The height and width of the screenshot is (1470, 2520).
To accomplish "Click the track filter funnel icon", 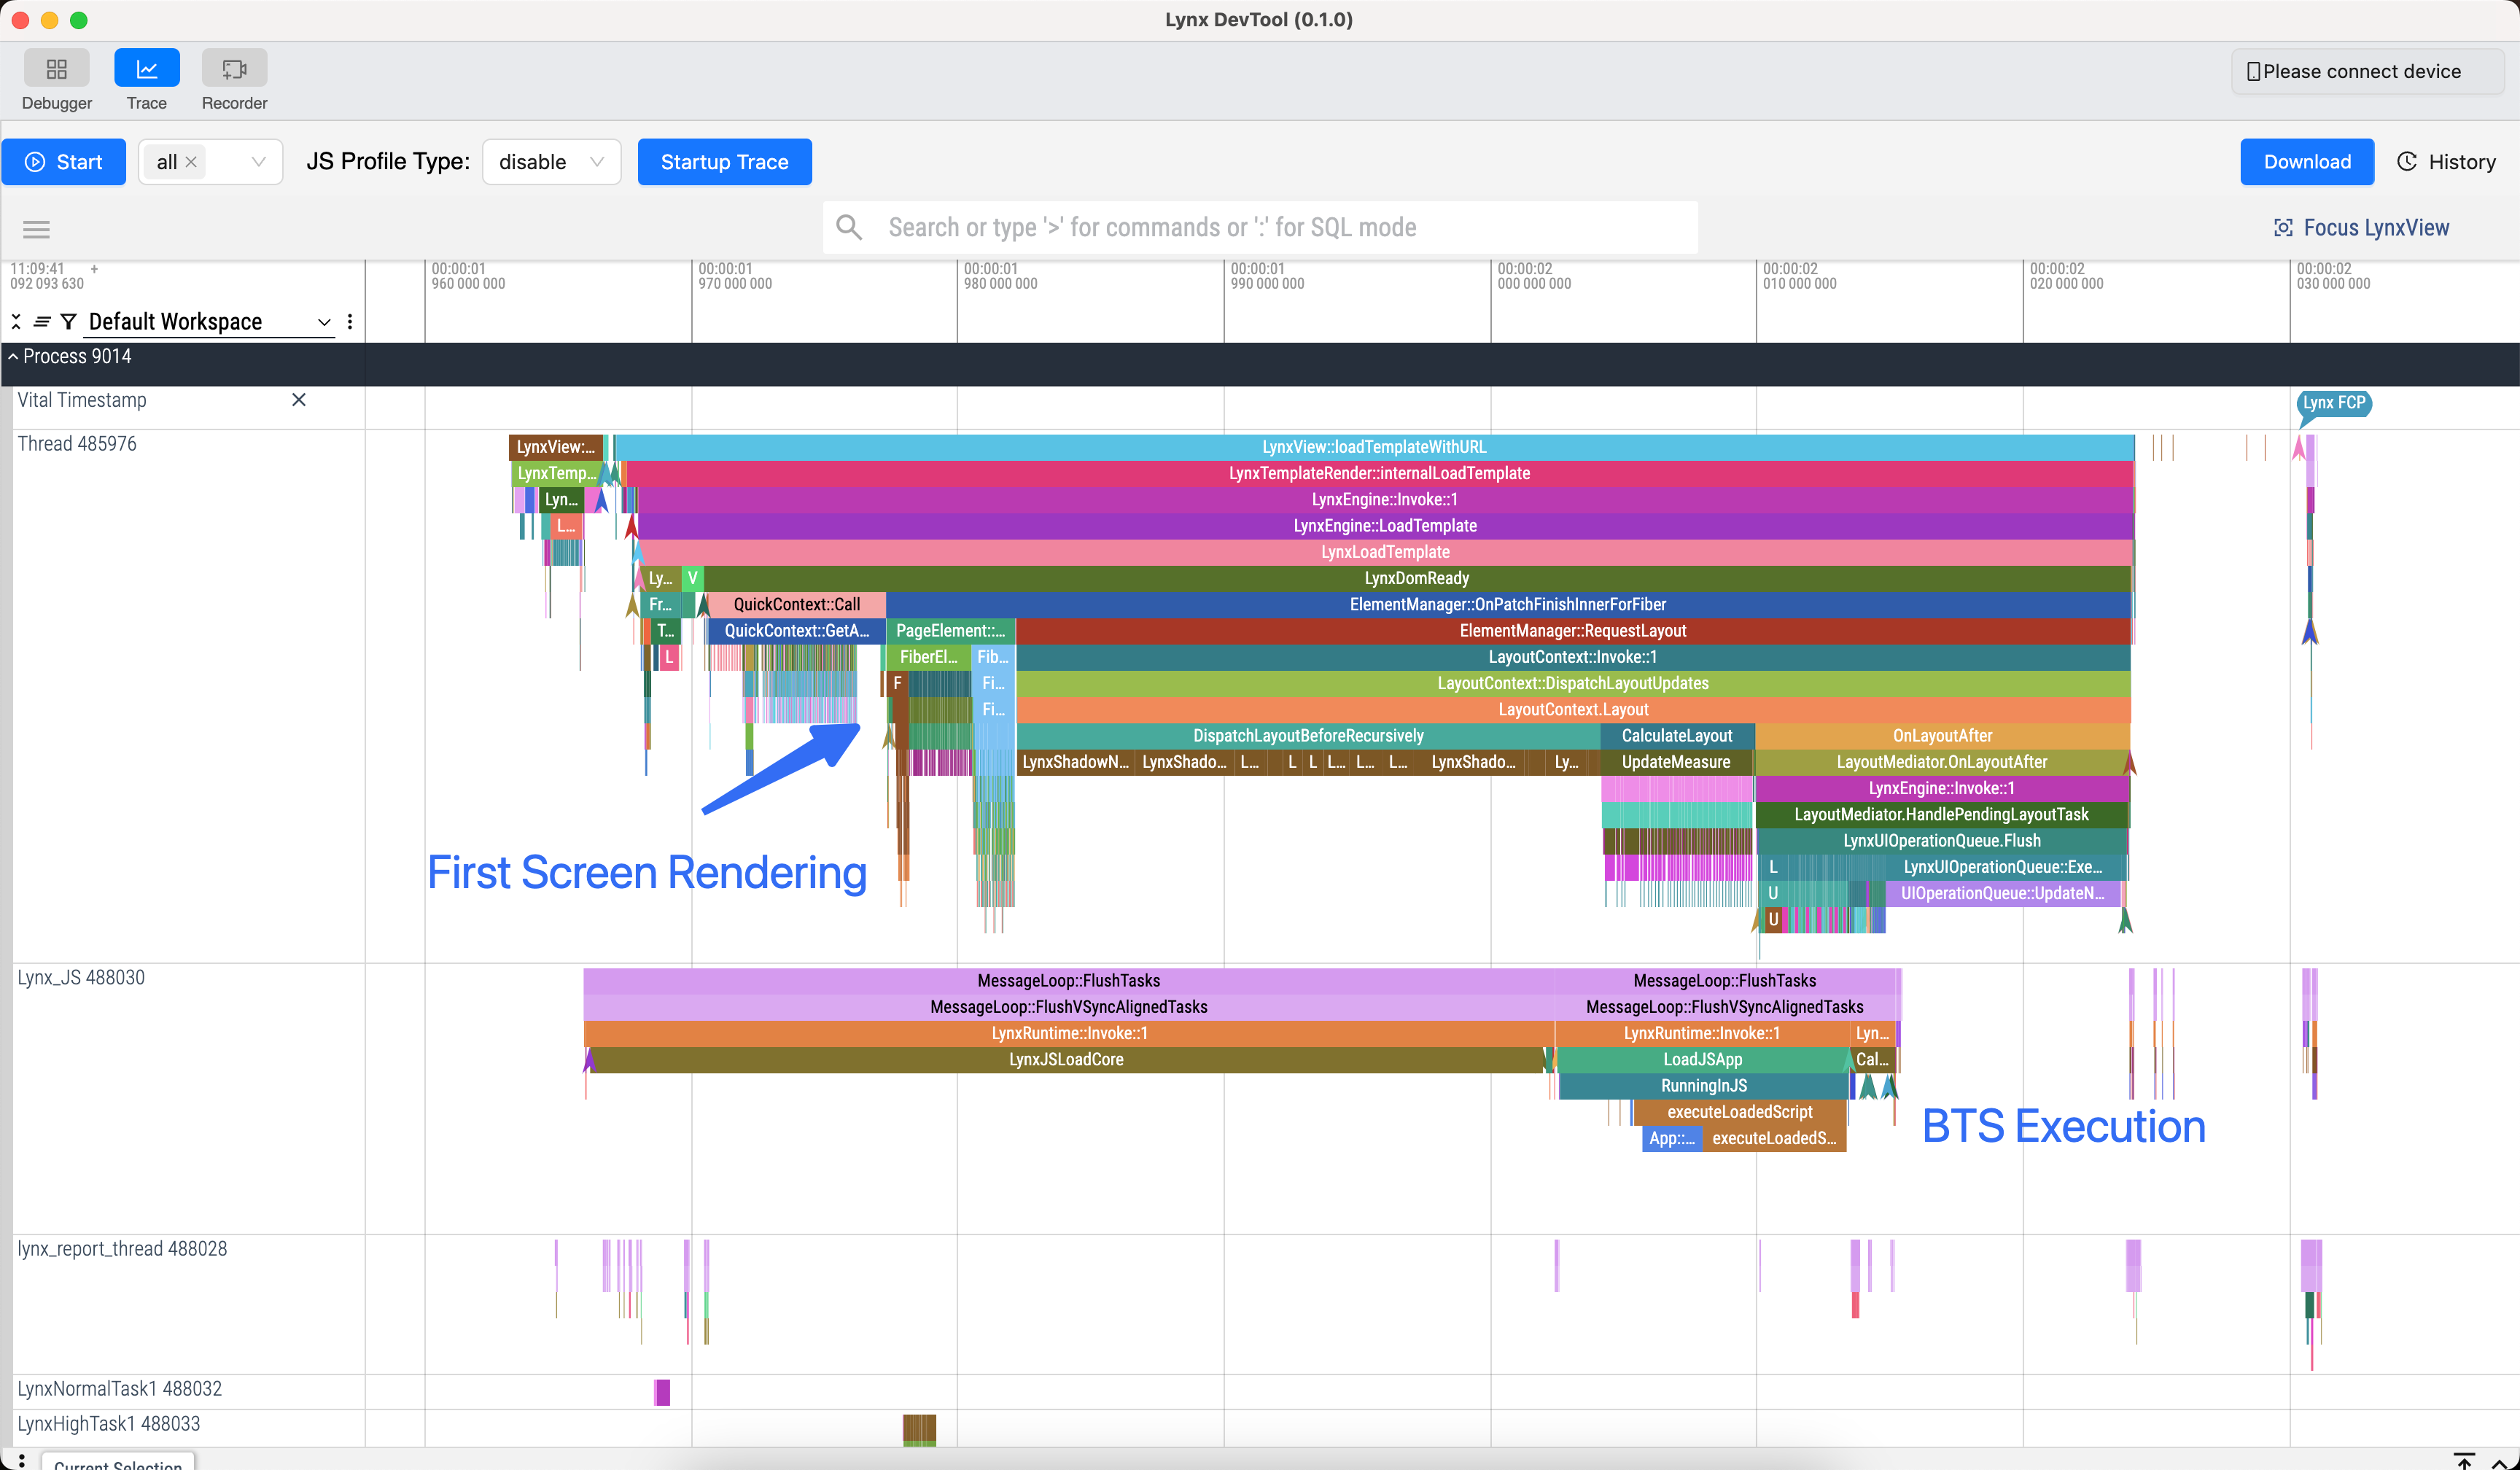I will 68,321.
